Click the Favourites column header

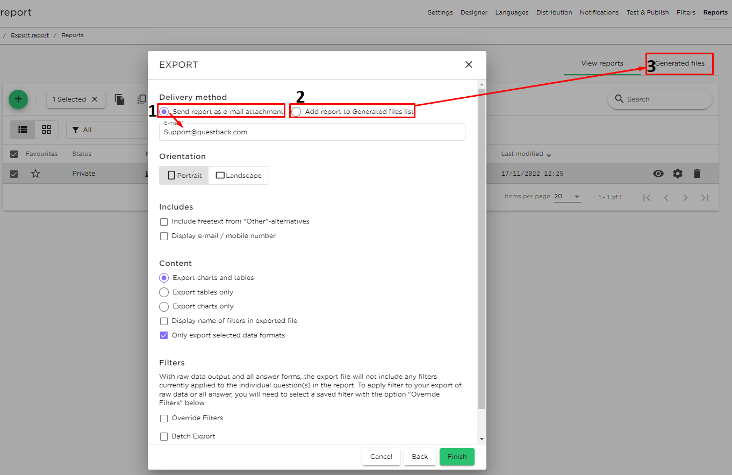[x=41, y=154]
